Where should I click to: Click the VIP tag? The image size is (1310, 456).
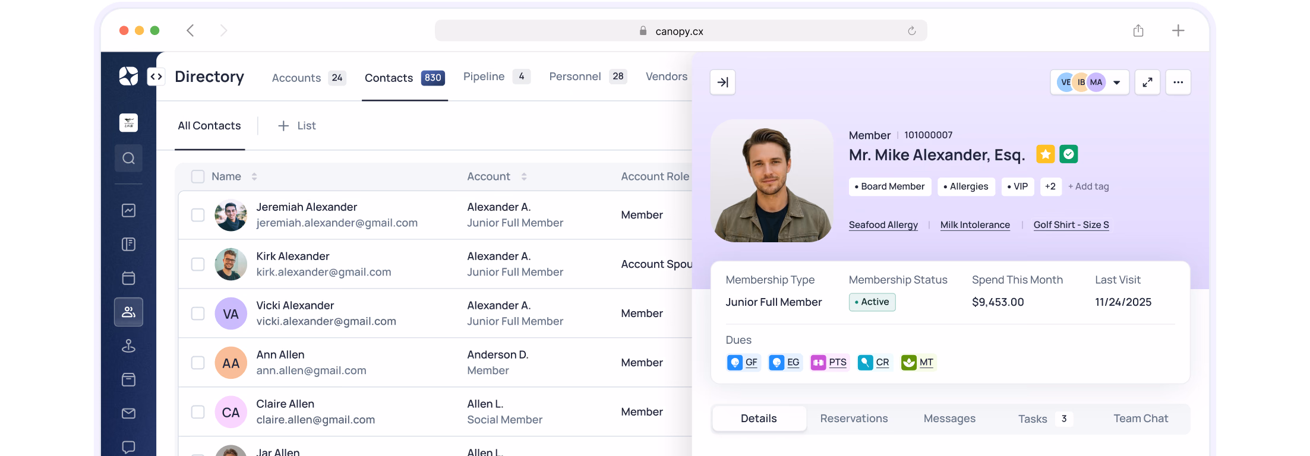click(x=1018, y=186)
